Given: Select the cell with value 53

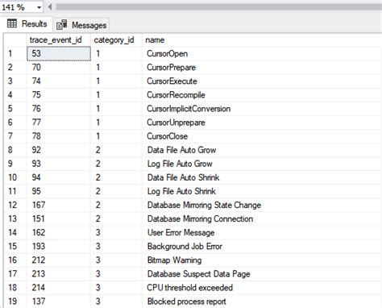Looking at the screenshot, I should (x=59, y=53).
